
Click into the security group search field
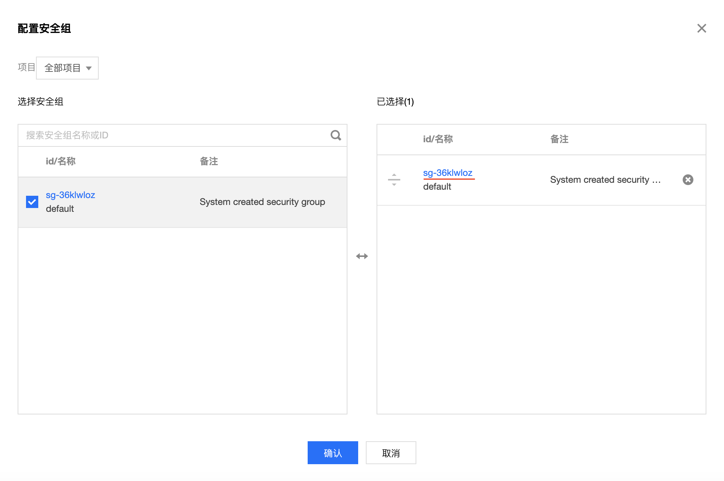pos(153,135)
